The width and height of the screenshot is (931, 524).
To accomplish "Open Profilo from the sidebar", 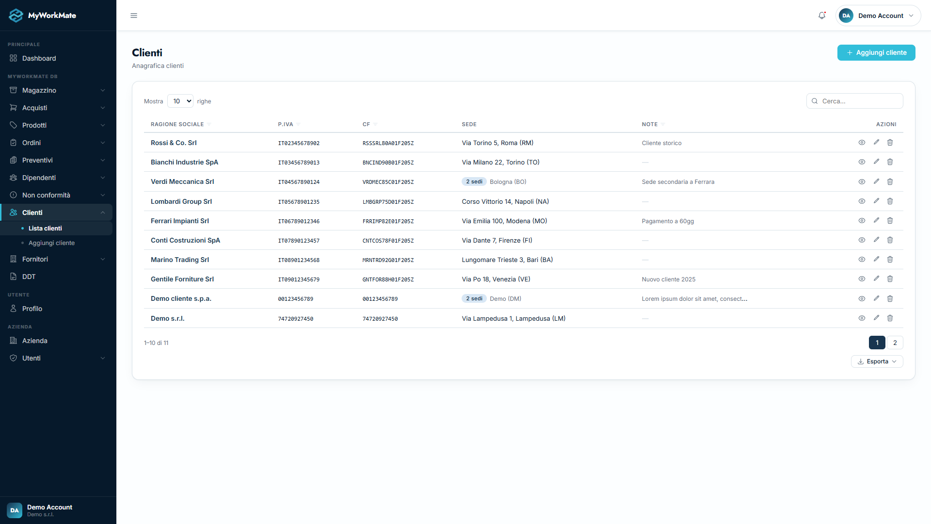I will [x=57, y=309].
